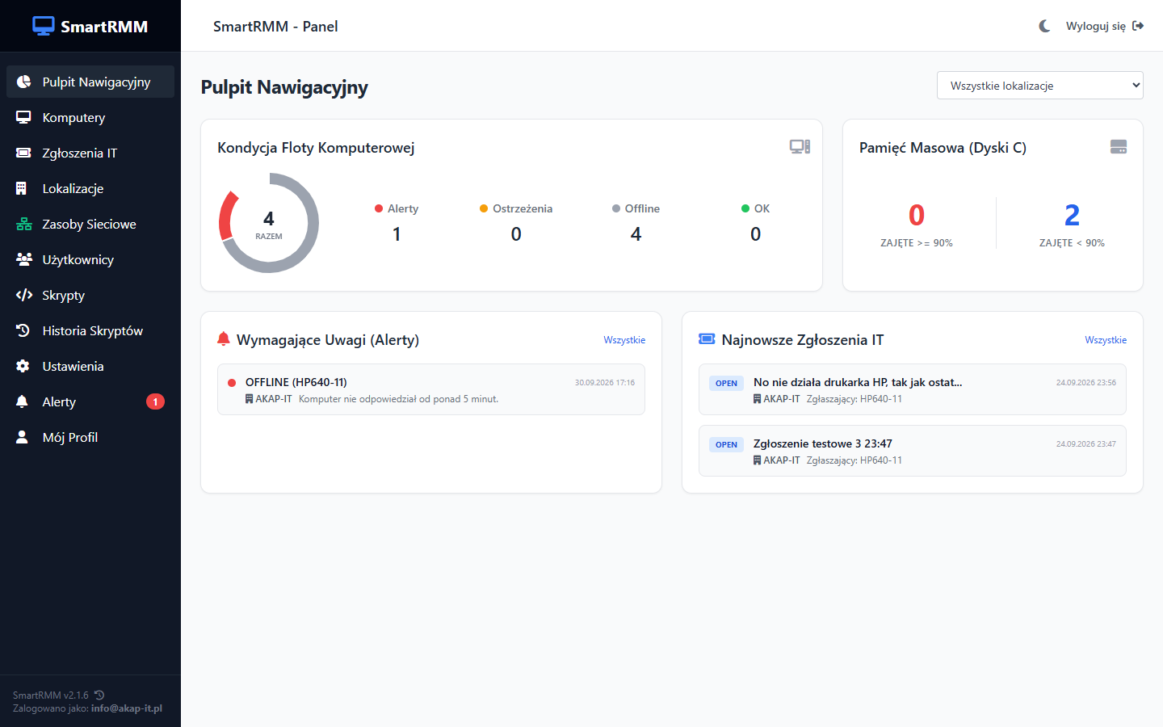The height and width of the screenshot is (727, 1163).
Task: Click the Historia Skryptów history icon
Action: tap(23, 330)
